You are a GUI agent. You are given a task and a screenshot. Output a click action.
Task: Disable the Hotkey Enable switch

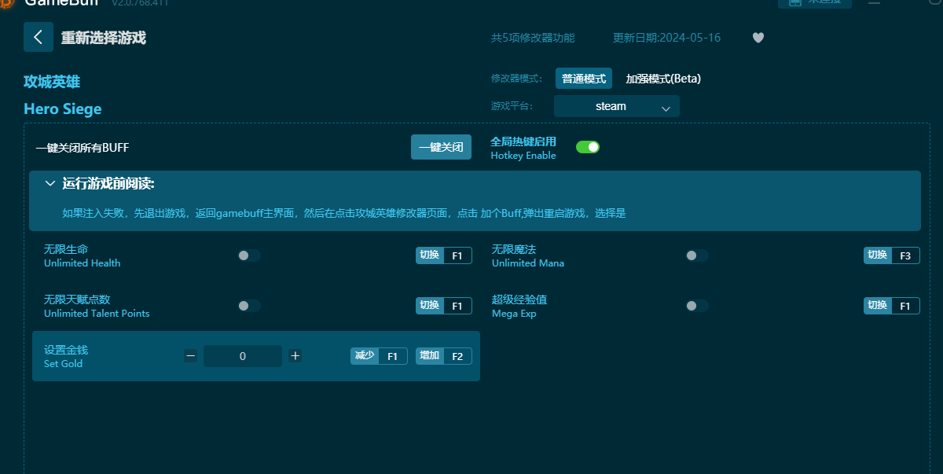[588, 147]
